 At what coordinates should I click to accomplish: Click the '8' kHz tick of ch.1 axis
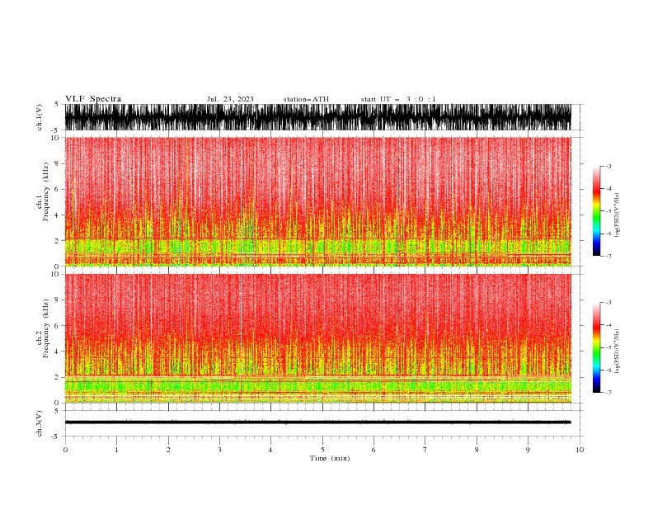pos(58,163)
